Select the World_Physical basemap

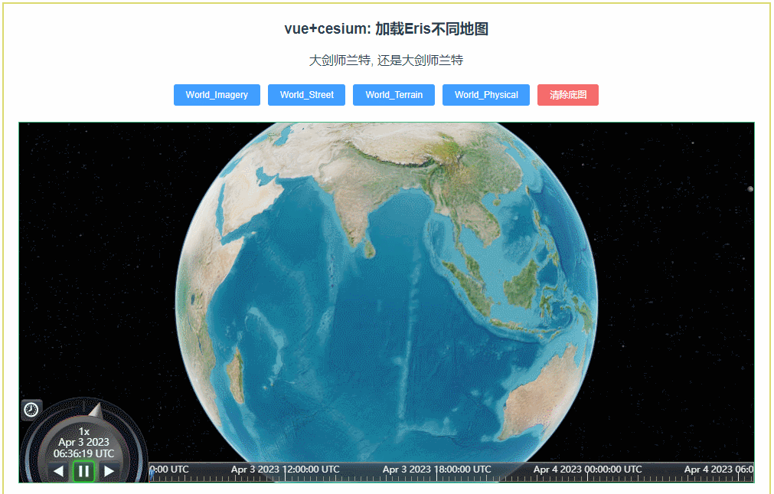tap(485, 94)
